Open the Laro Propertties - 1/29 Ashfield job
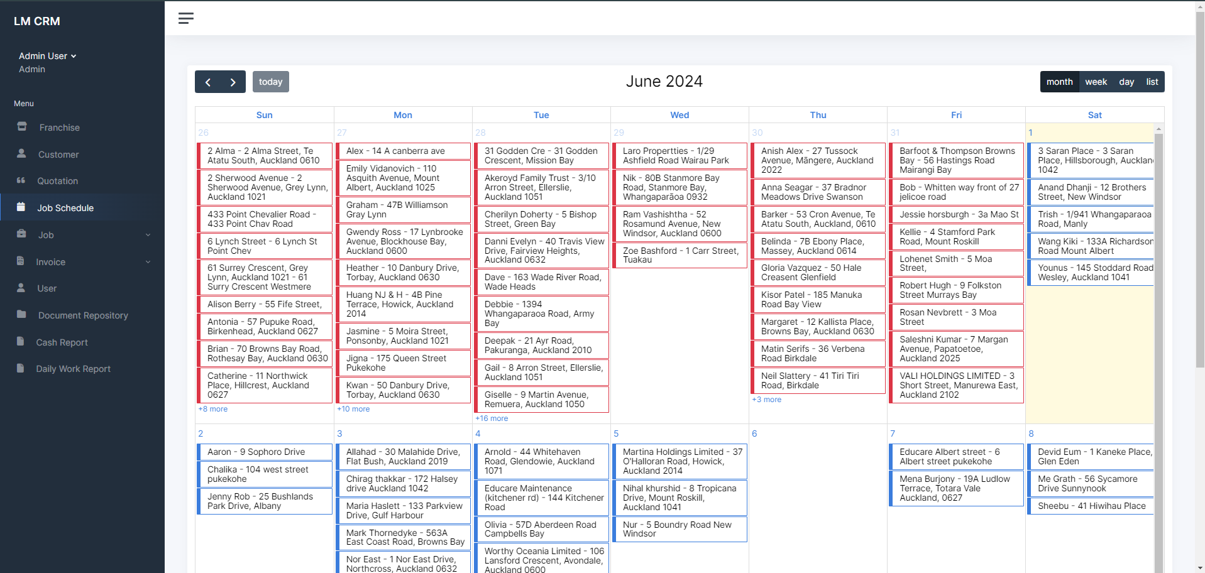The image size is (1205, 573). [680, 156]
